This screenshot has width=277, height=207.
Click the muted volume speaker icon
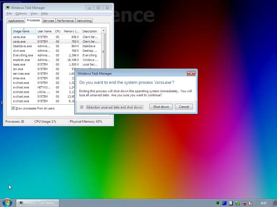coord(250,203)
